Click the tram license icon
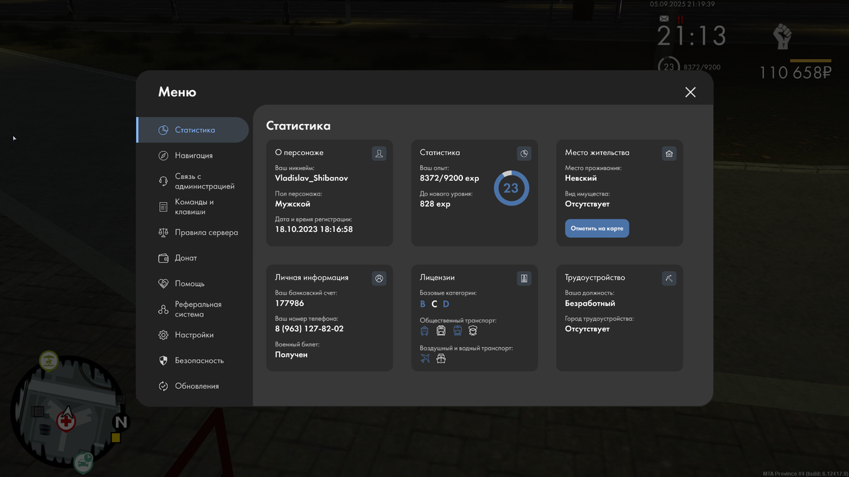 (441, 331)
